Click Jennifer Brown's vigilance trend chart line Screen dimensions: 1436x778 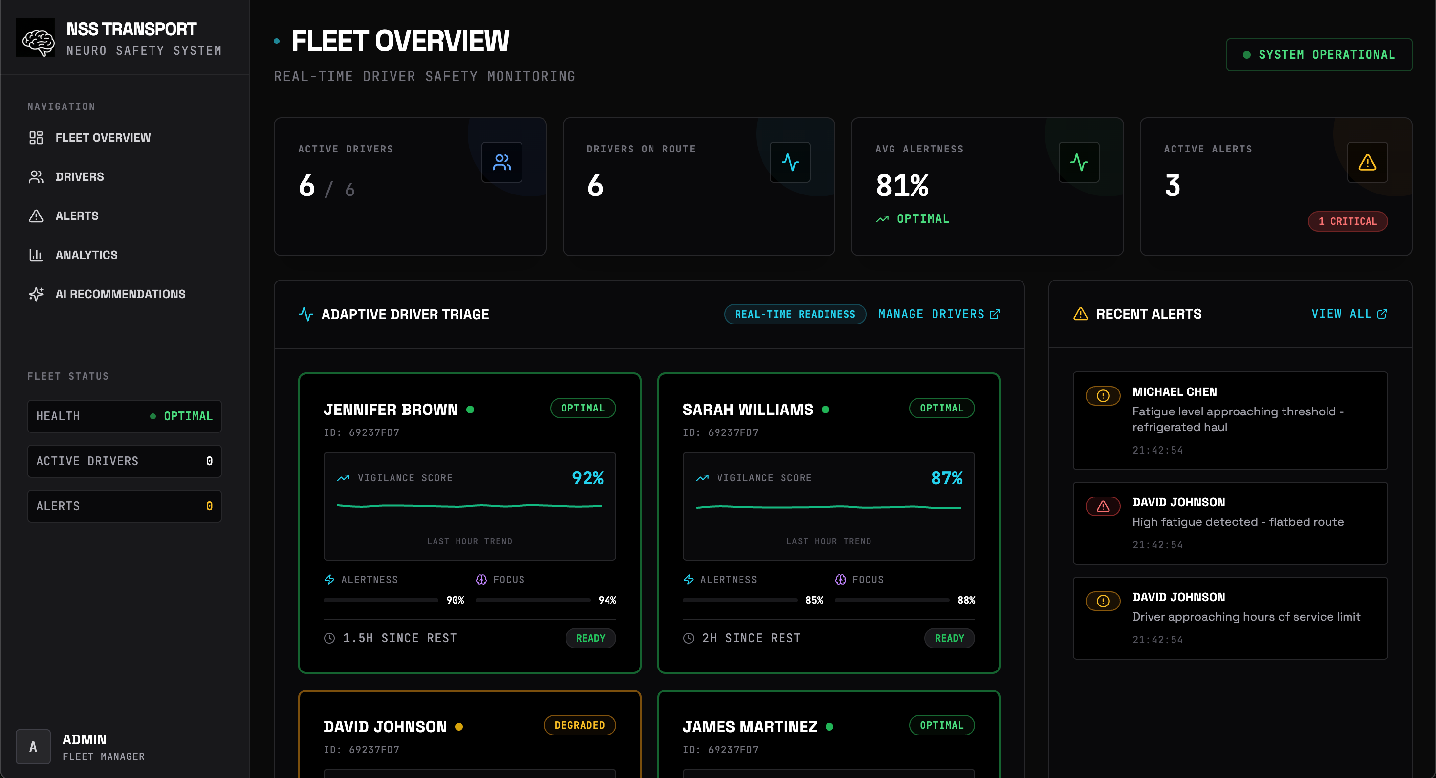469,506
